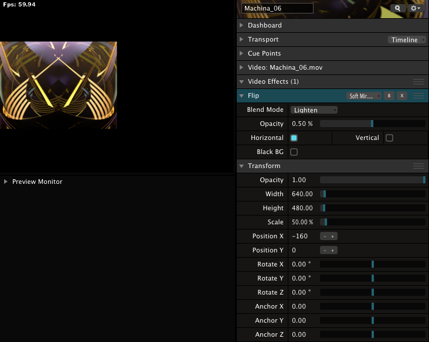Click the Scale value 50.00 %
429x342 pixels.
coord(302,222)
